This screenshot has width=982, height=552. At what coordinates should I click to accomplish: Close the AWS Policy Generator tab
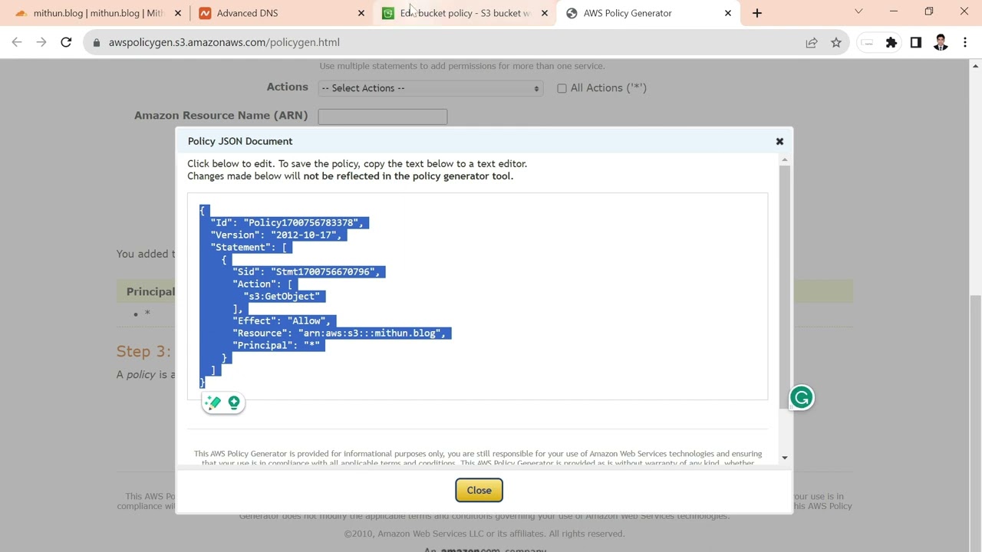coord(728,13)
